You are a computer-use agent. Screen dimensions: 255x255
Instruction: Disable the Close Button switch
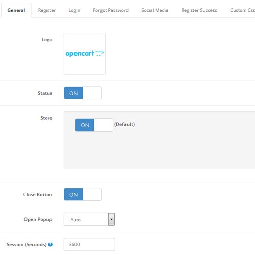pos(83,194)
